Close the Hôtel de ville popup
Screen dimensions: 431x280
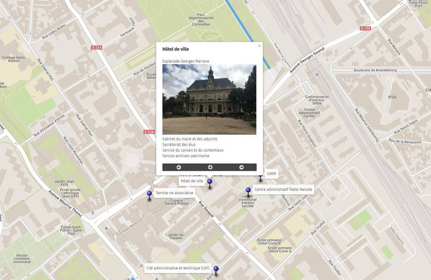pyautogui.click(x=259, y=46)
